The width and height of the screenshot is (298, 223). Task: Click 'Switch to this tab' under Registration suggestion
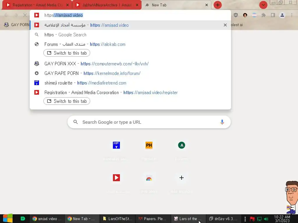67,101
